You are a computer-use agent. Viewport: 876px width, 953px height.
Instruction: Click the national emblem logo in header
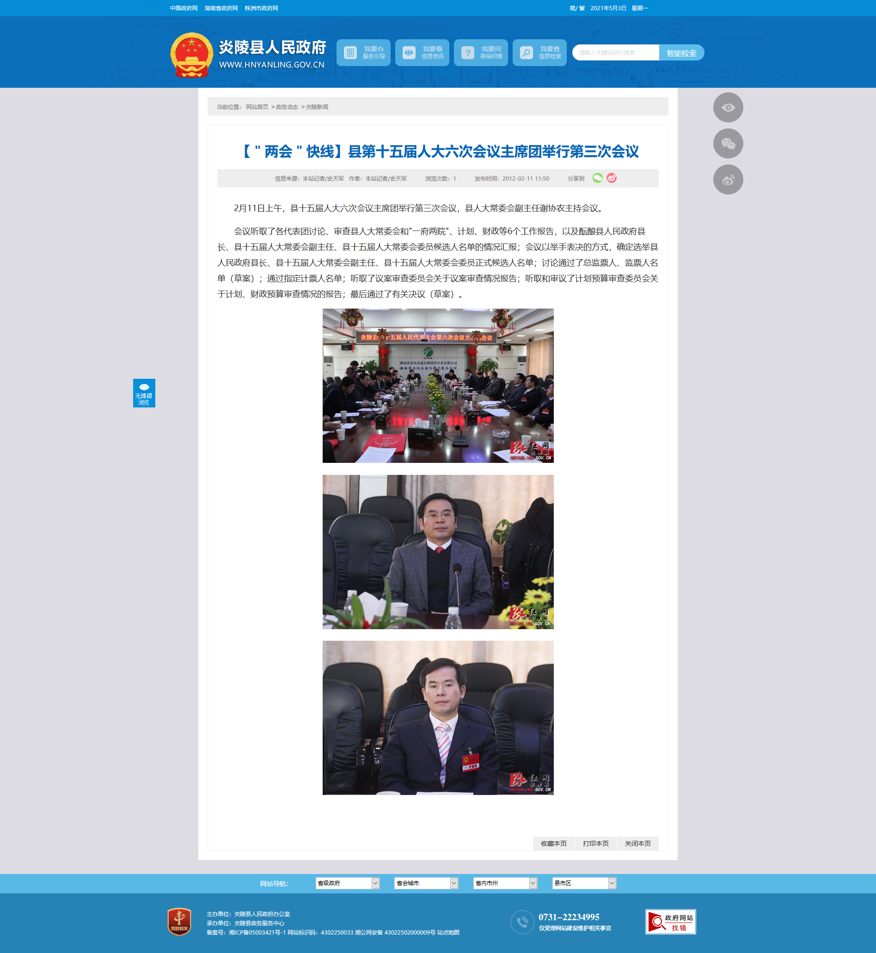(x=191, y=55)
